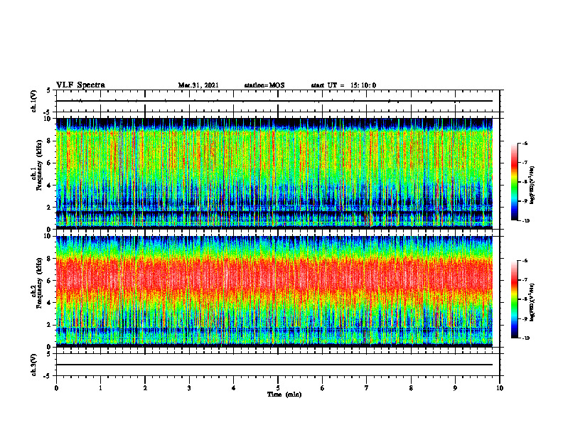Click the ch.1 voltage waveform trace panel
This screenshot has width=563, height=435.
click(278, 101)
